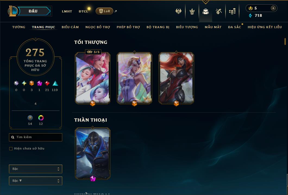Open the first "Bậc" dropdown

click(x=35, y=169)
